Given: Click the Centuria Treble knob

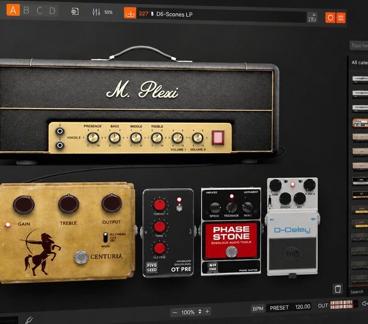Looking at the screenshot, I should click(69, 203).
